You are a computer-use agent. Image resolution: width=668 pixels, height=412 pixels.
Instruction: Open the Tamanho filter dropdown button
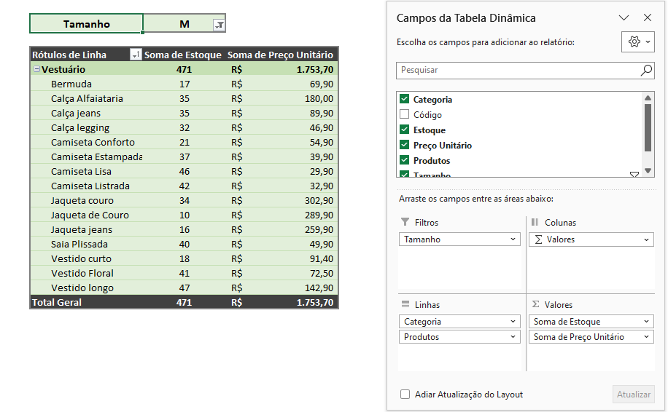219,25
